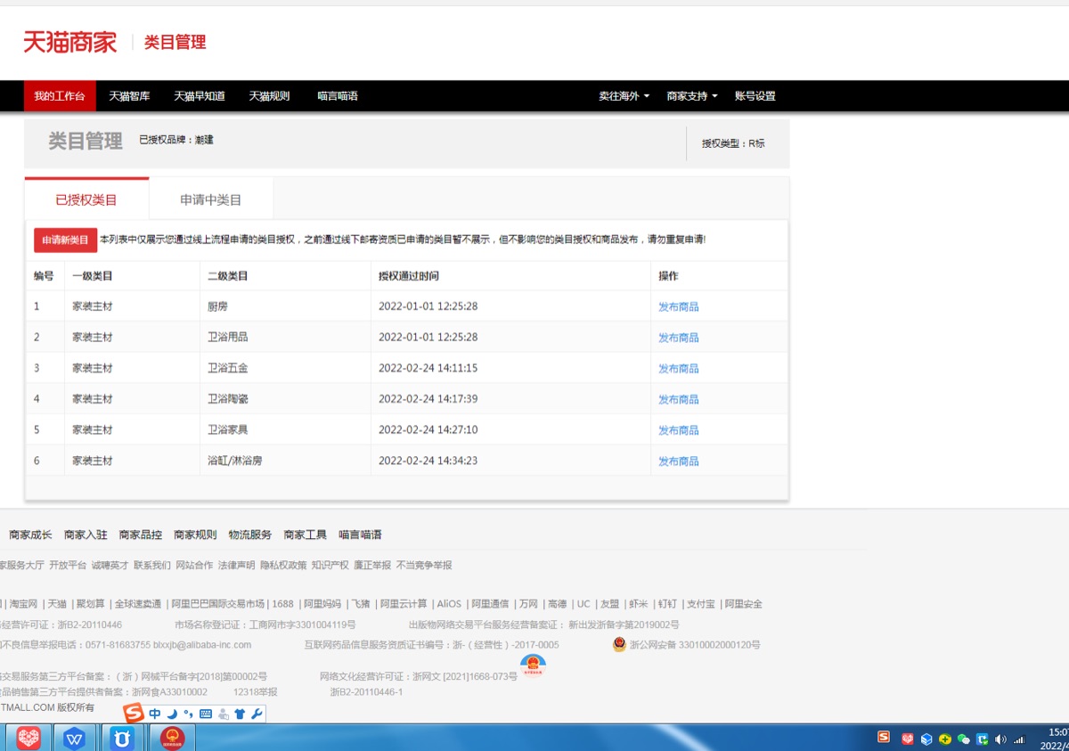Viewport: 1069px width, 751px height.
Task: Open 天猫早知道 in the navigation bar
Action: tap(200, 96)
